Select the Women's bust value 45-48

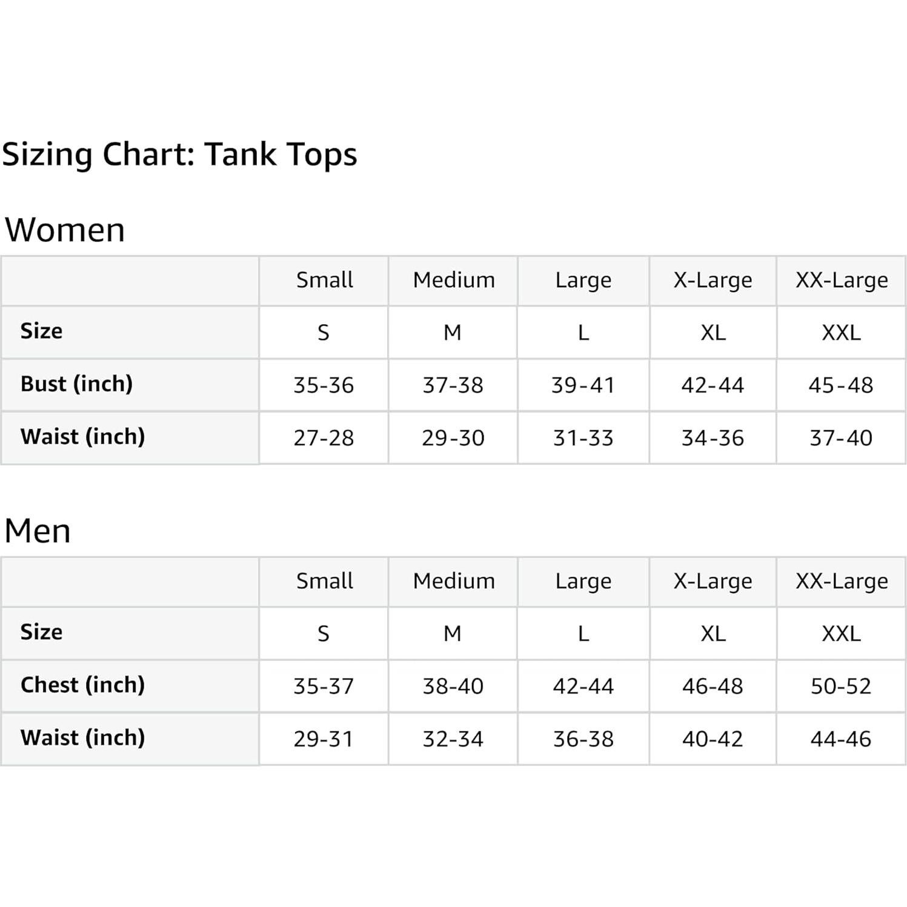pos(840,385)
